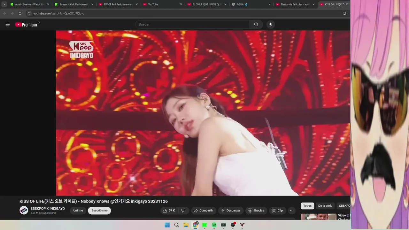Screen dimensions: 409x230
Task: Dislike the video
Action: pos(183,211)
